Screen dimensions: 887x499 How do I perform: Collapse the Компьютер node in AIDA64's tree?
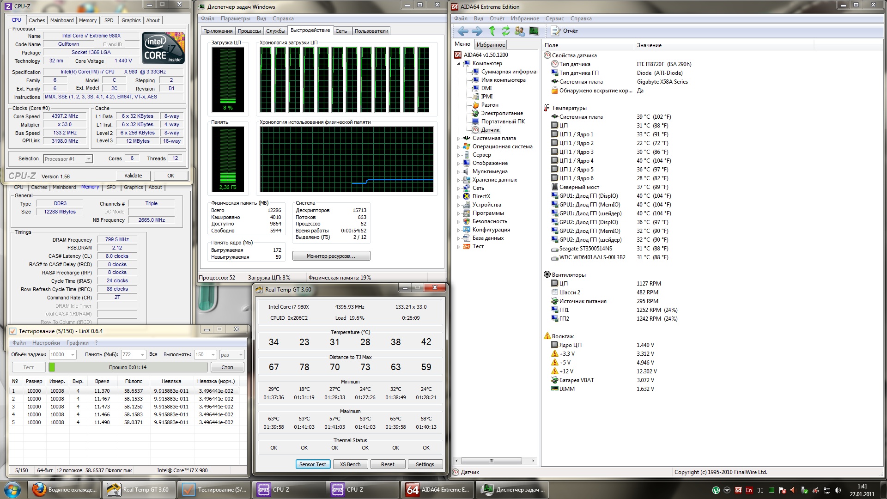point(458,64)
